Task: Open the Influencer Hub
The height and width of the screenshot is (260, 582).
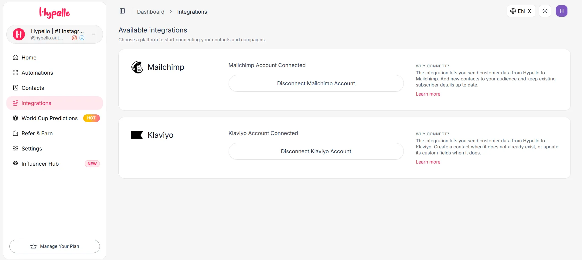Action: coord(55,164)
